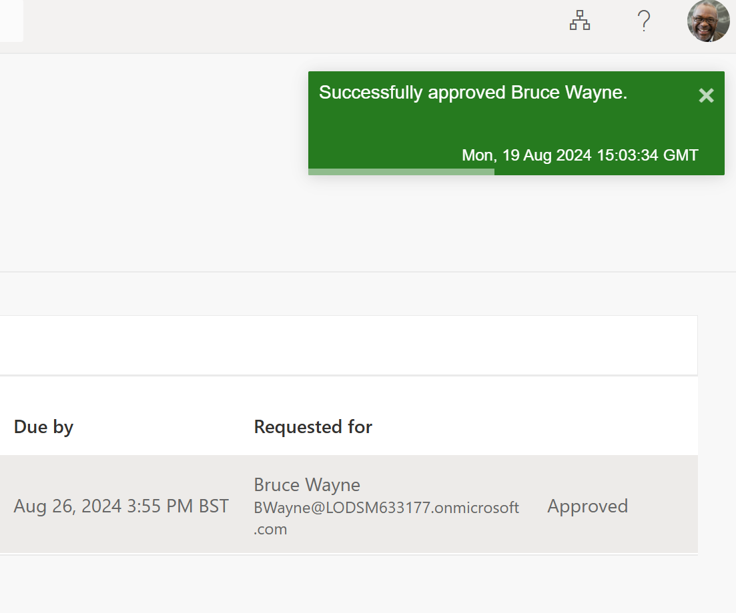
Task: Select the Aug 26, 2024 due date cell
Action: point(121,506)
